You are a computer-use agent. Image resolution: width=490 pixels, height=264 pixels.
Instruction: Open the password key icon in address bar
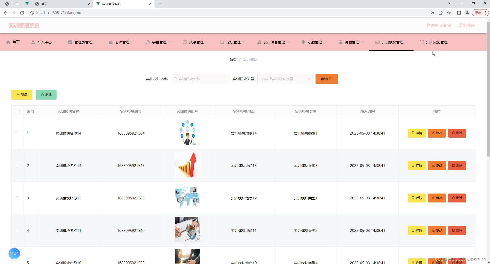432,13
